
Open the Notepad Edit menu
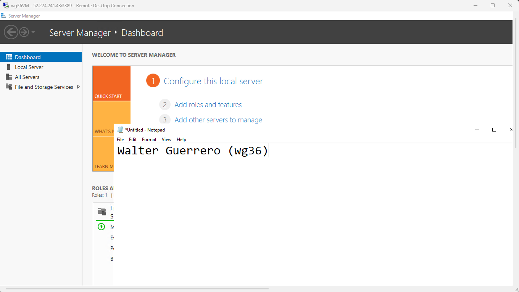coord(132,140)
